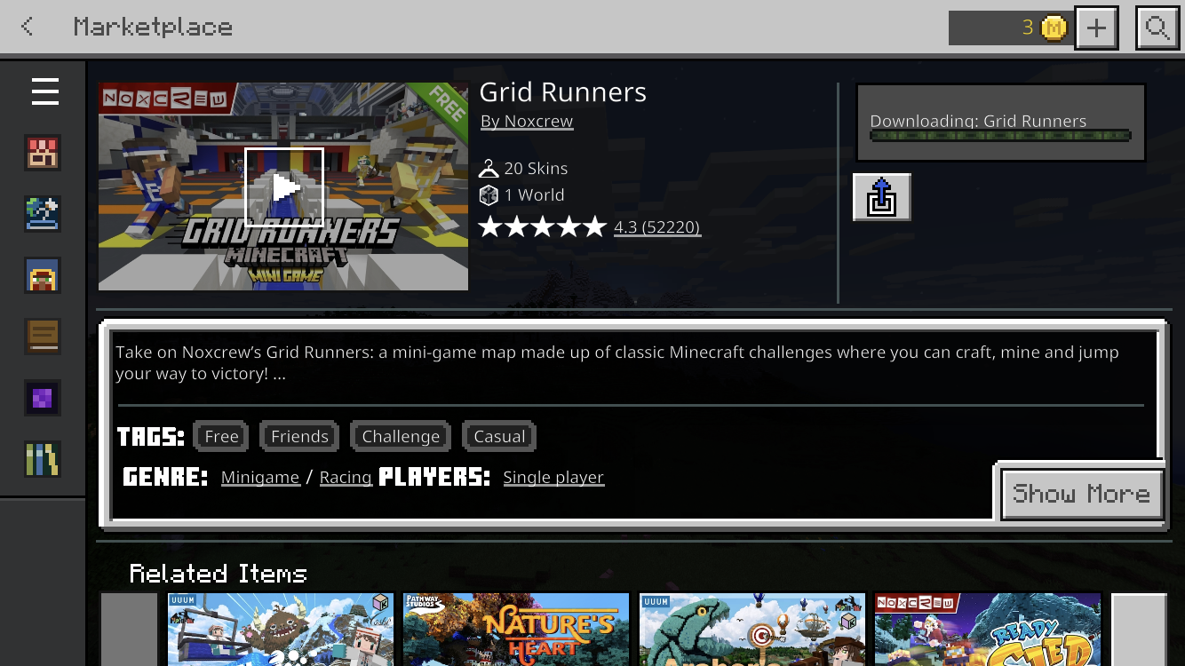Click the Grid Runners download progress bar

[x=1000, y=136]
